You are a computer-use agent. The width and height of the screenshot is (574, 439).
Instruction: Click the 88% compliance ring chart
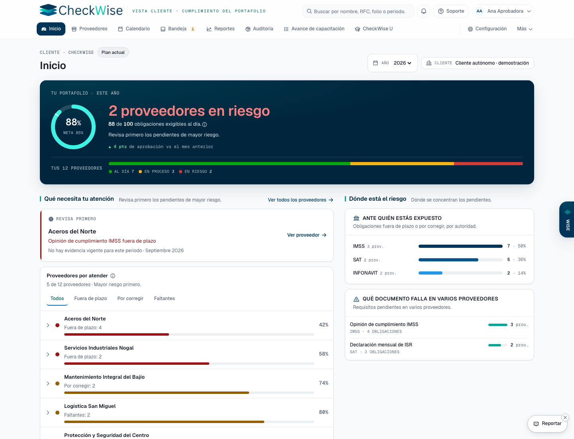(x=73, y=127)
